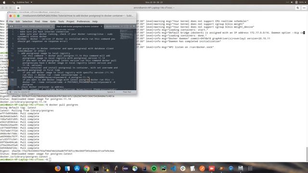
Task: Open the globe browser icon in dock
Action: click(135, 169)
